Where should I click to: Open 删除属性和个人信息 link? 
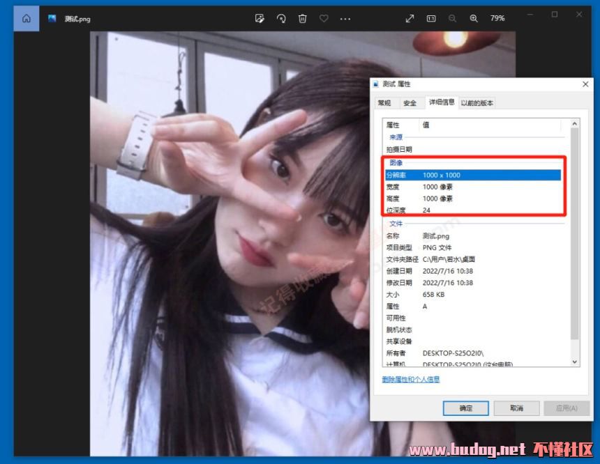411,380
